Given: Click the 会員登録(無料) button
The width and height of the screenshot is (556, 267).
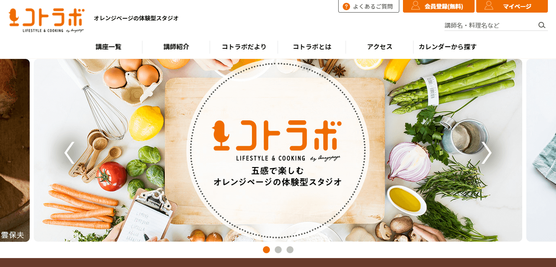Looking at the screenshot, I should [439, 6].
